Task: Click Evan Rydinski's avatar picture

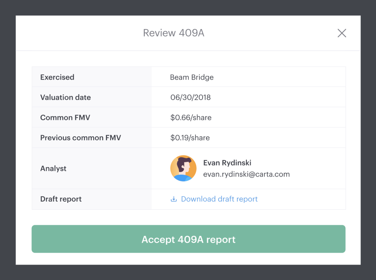Action: [183, 168]
